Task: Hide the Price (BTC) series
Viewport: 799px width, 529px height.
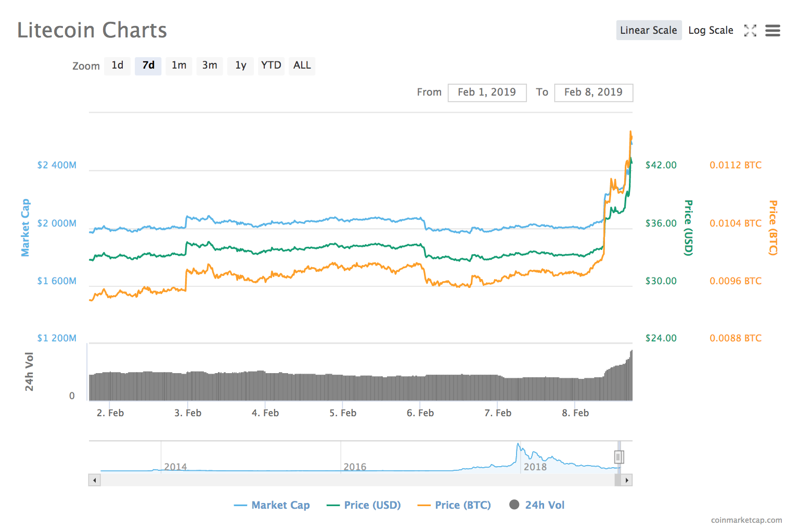Action: tap(463, 505)
